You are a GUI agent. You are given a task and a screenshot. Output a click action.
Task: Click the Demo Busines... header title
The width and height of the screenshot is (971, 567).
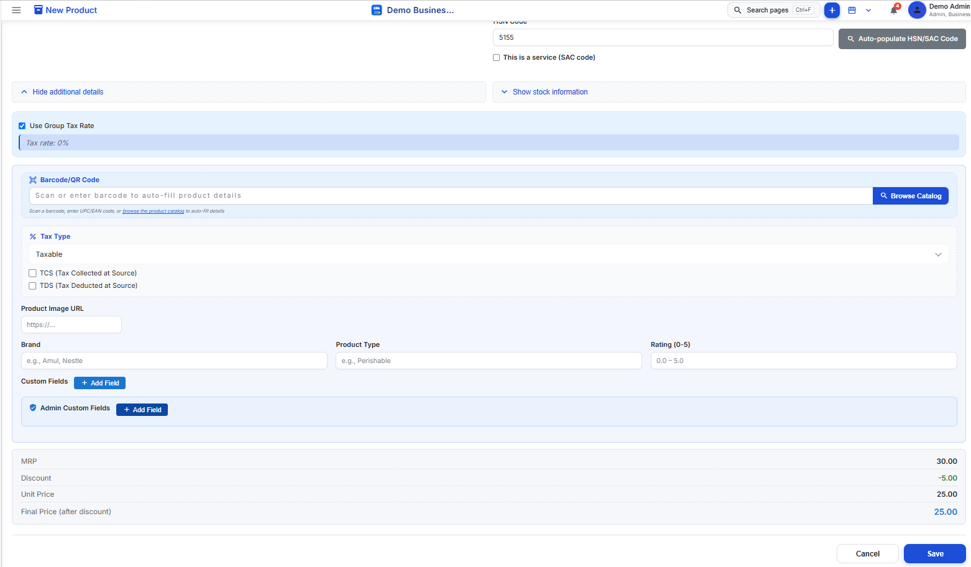click(420, 10)
